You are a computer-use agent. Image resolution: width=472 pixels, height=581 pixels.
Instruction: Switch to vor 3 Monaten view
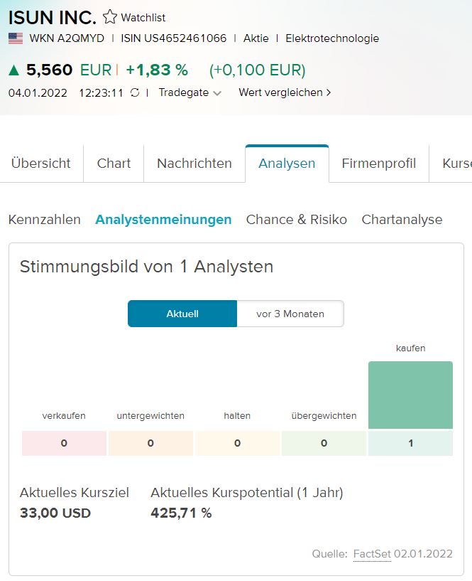coord(290,314)
